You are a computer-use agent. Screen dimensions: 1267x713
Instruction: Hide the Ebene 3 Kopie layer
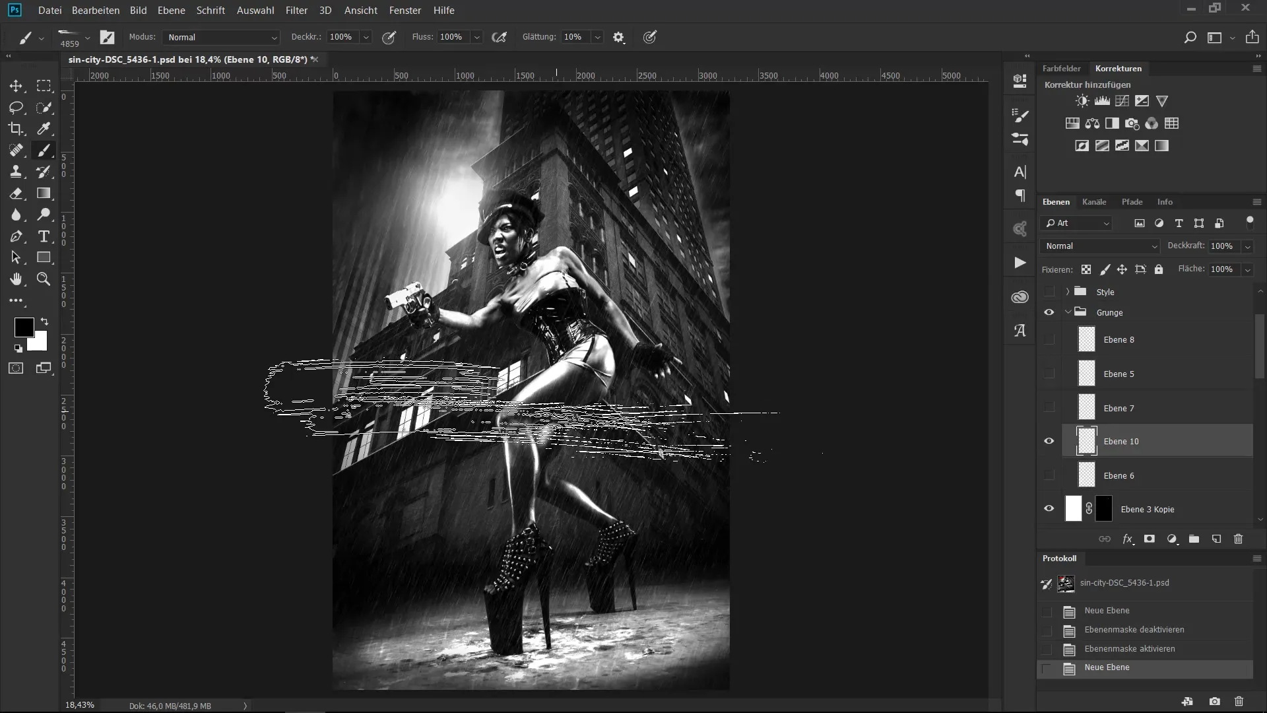(1049, 508)
